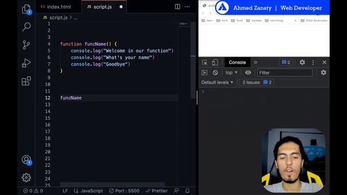This screenshot has width=347, height=195.
Task: Open DevTools settings gear
Action: [x=302, y=62]
